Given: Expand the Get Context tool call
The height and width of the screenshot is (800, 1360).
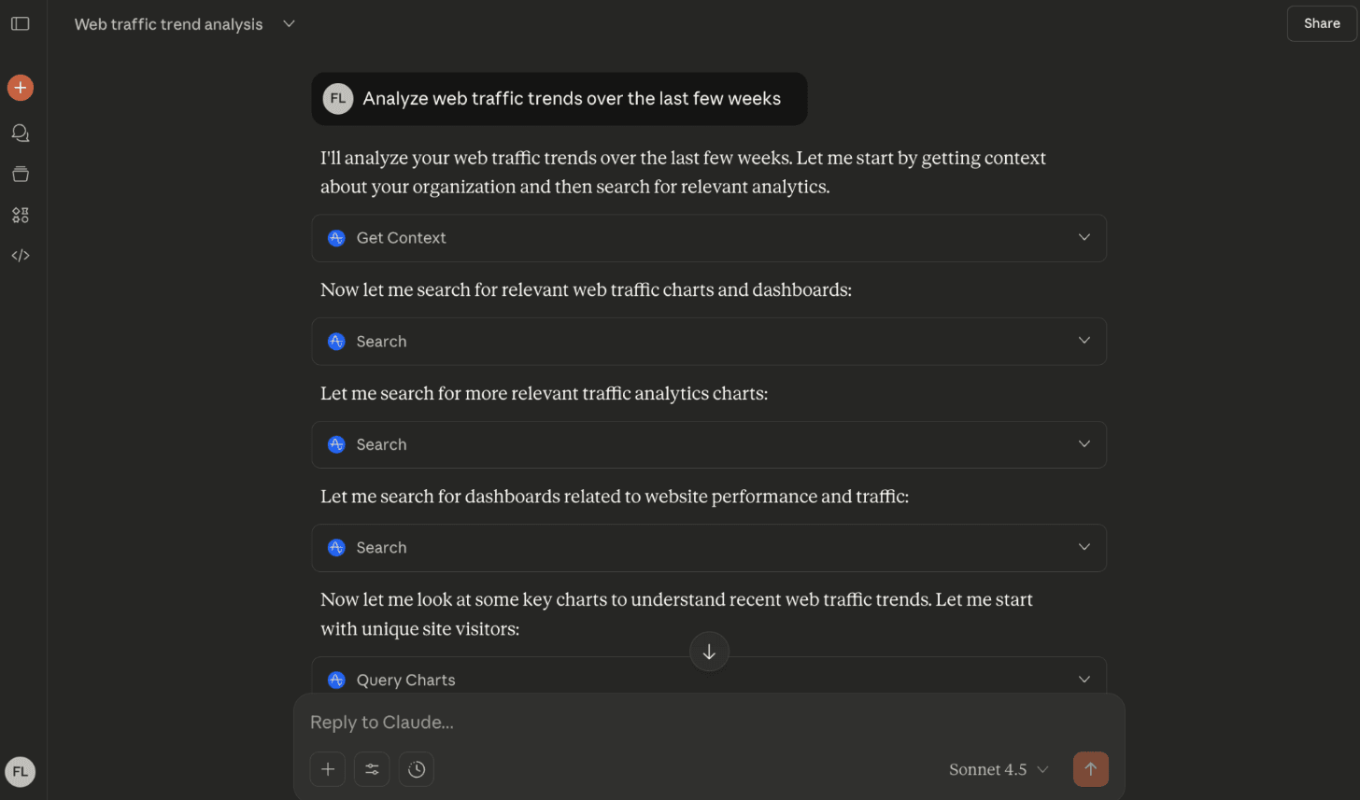Looking at the screenshot, I should tap(708, 238).
